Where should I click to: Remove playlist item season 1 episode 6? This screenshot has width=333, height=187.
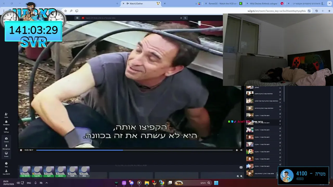coord(280,153)
